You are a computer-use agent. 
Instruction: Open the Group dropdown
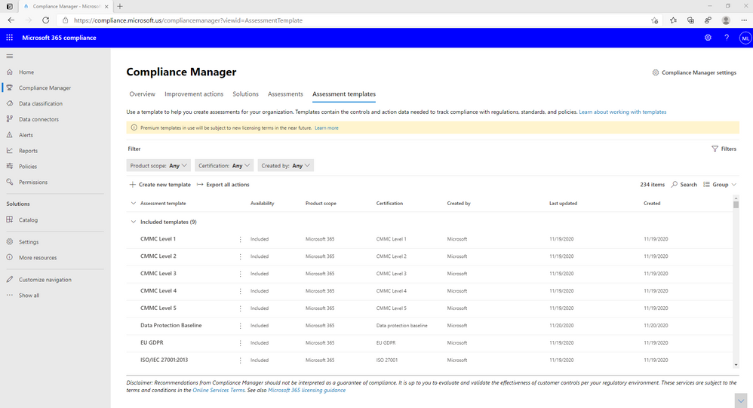click(720, 184)
